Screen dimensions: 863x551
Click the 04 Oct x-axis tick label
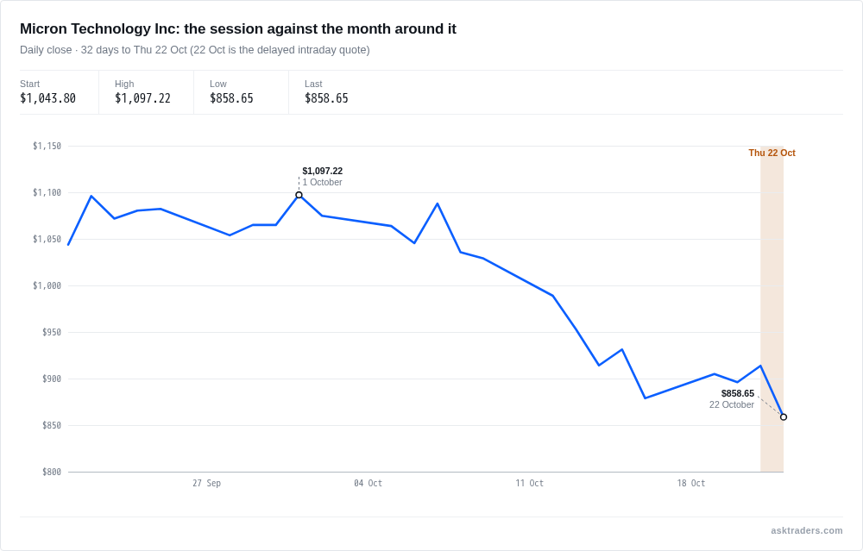[x=368, y=483]
